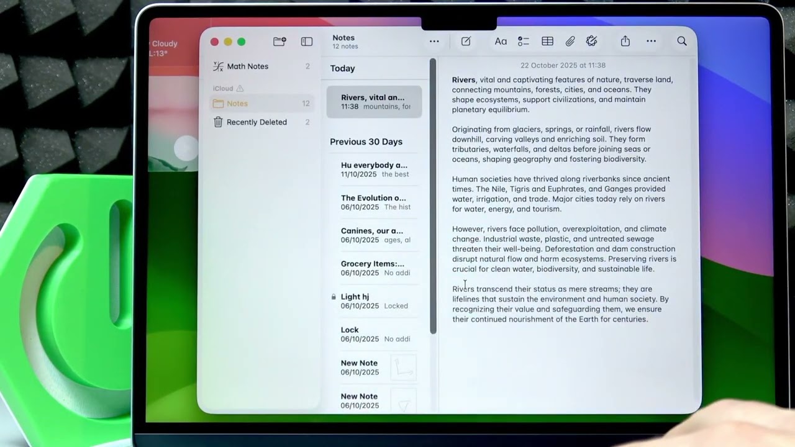
Task: Click the 'Previous 30 Days' section header
Action: click(x=366, y=142)
